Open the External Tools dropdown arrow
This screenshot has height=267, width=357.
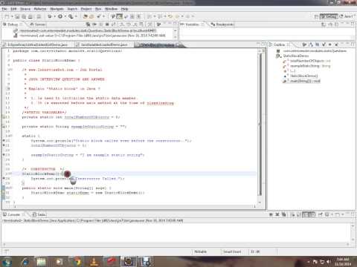76,16
